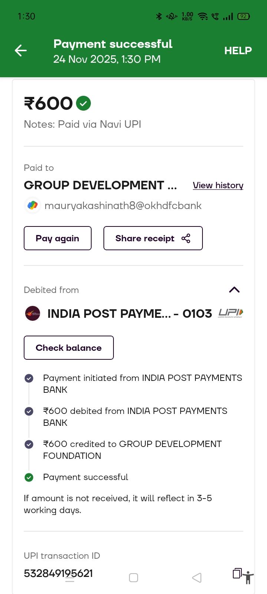Tap the back arrow in header

(x=21, y=50)
